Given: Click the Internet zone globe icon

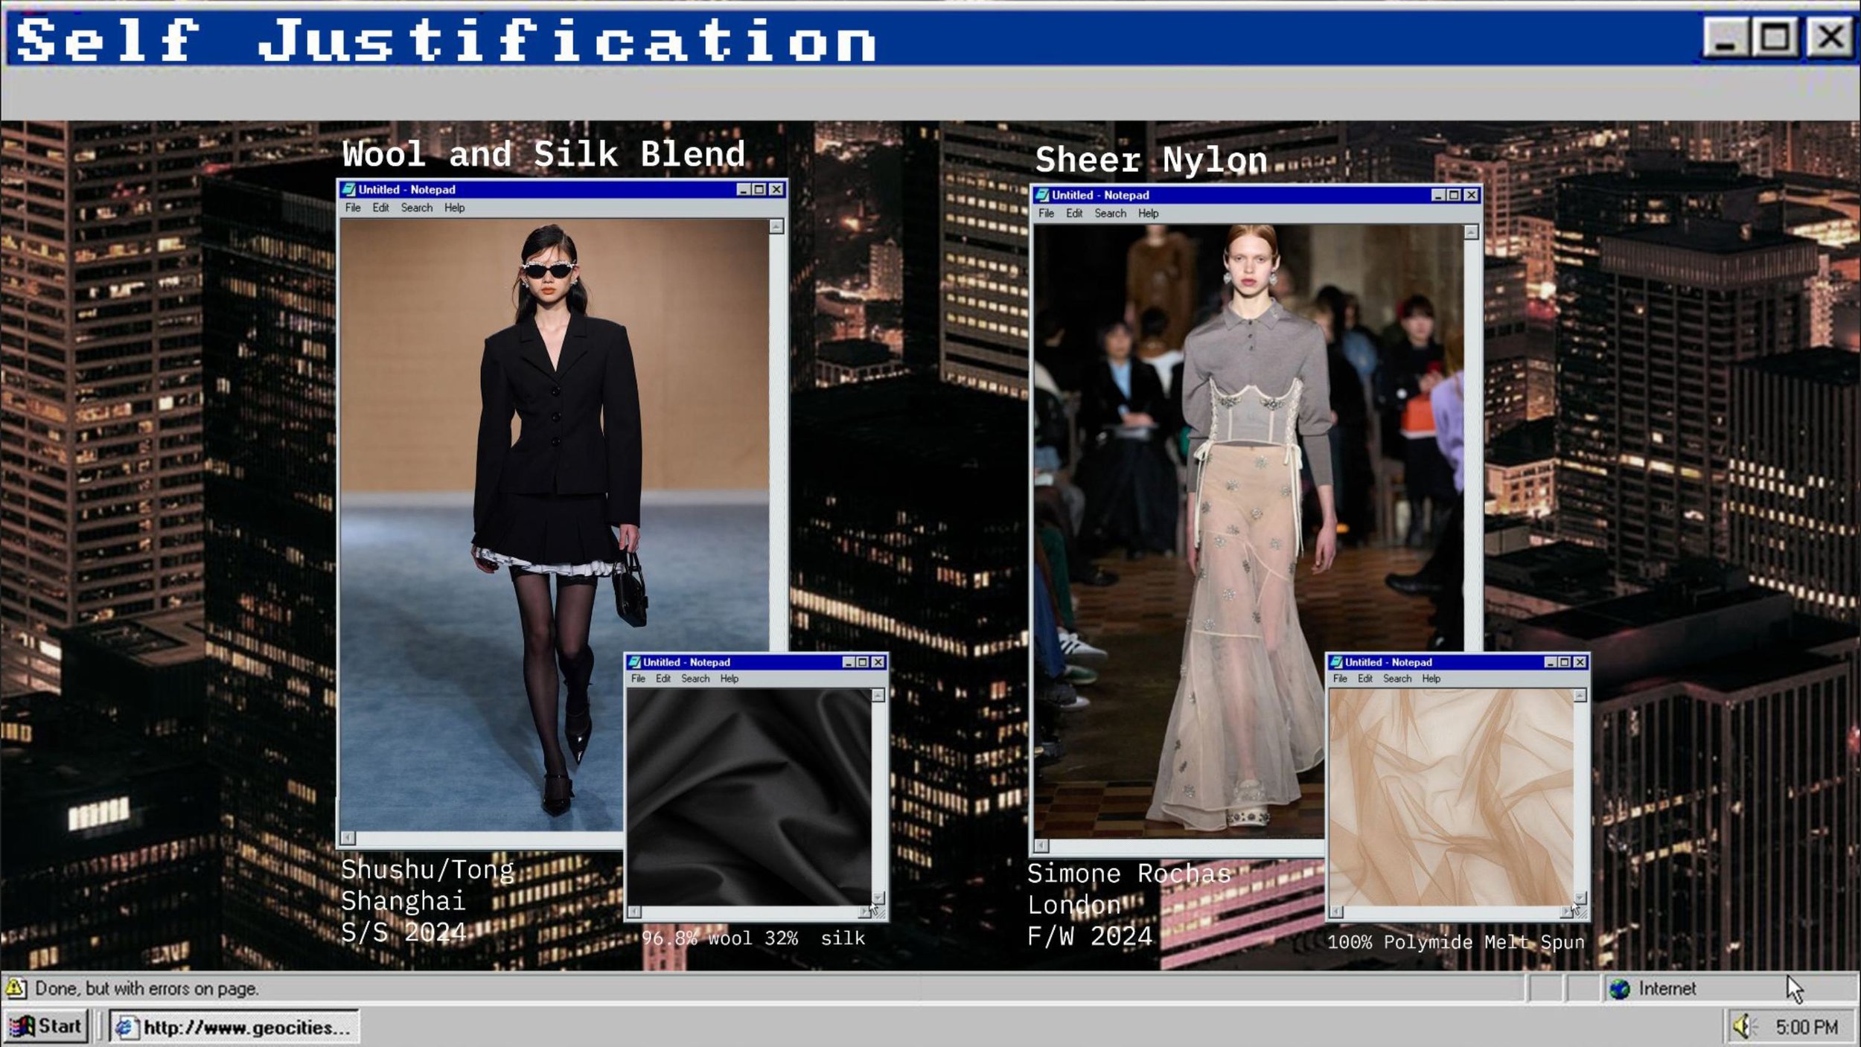Looking at the screenshot, I should click(x=1620, y=989).
